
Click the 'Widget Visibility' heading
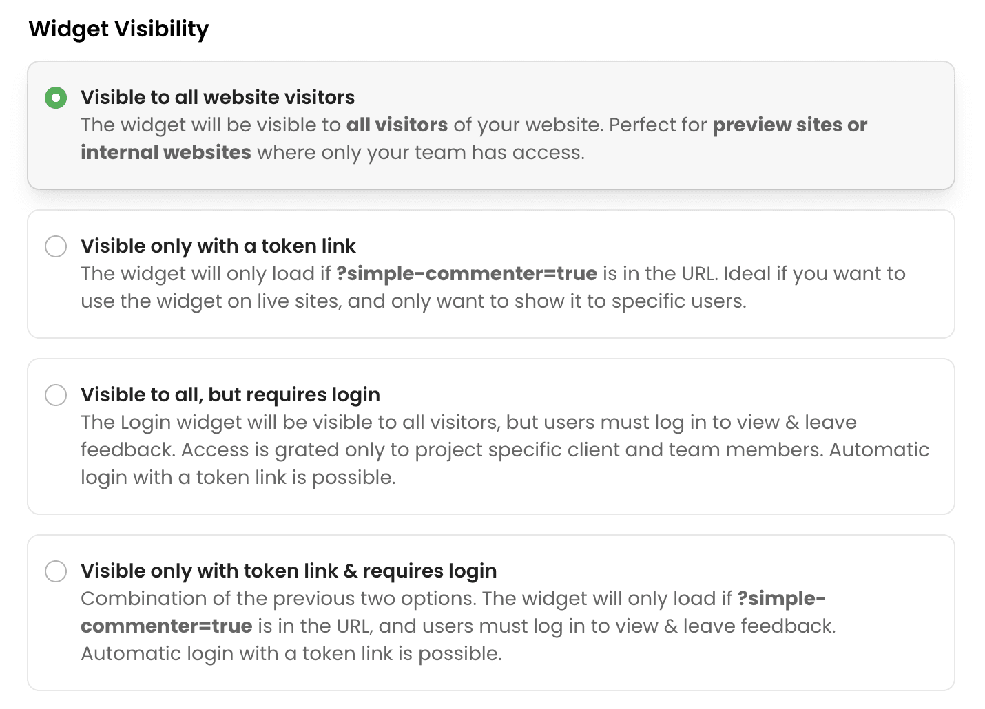tap(118, 29)
